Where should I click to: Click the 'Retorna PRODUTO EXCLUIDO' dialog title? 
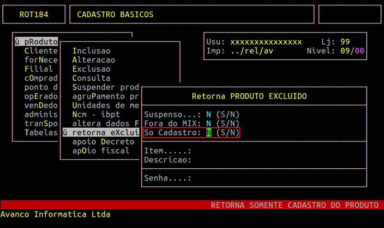(x=249, y=96)
